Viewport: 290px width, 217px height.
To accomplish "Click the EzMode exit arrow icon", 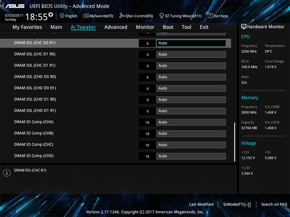I will 248,205.
